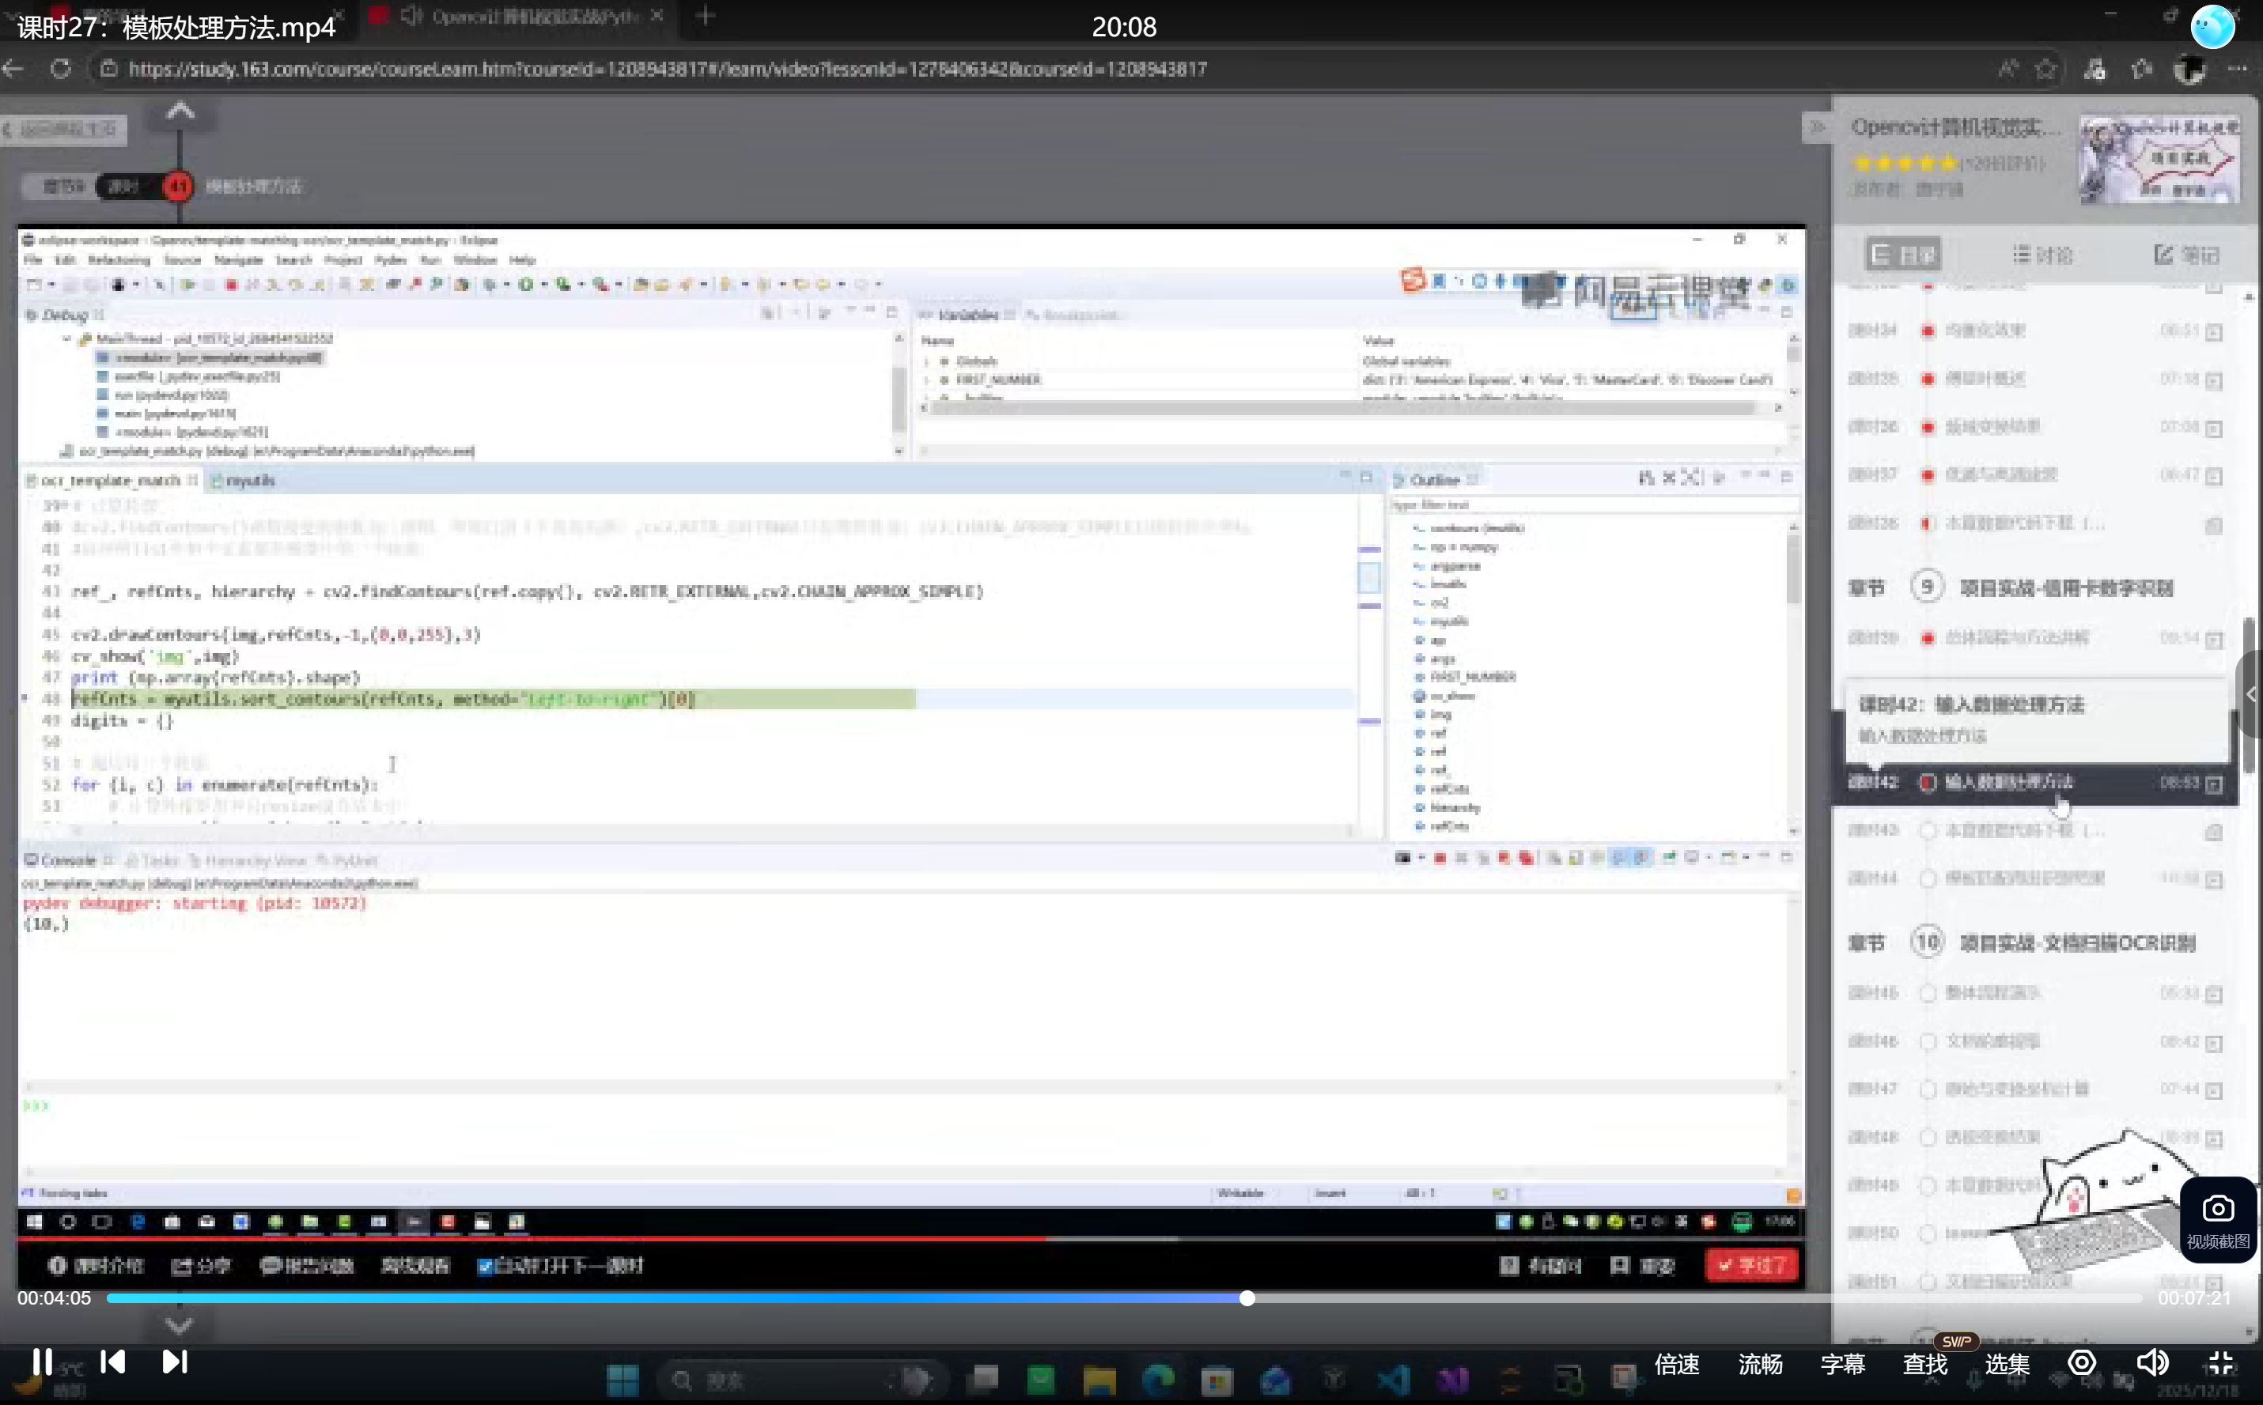2263x1405 pixels.
Task: Click the up chevron above the lesson marker
Action: click(180, 111)
